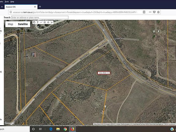Open the Help menu

point(12,2)
